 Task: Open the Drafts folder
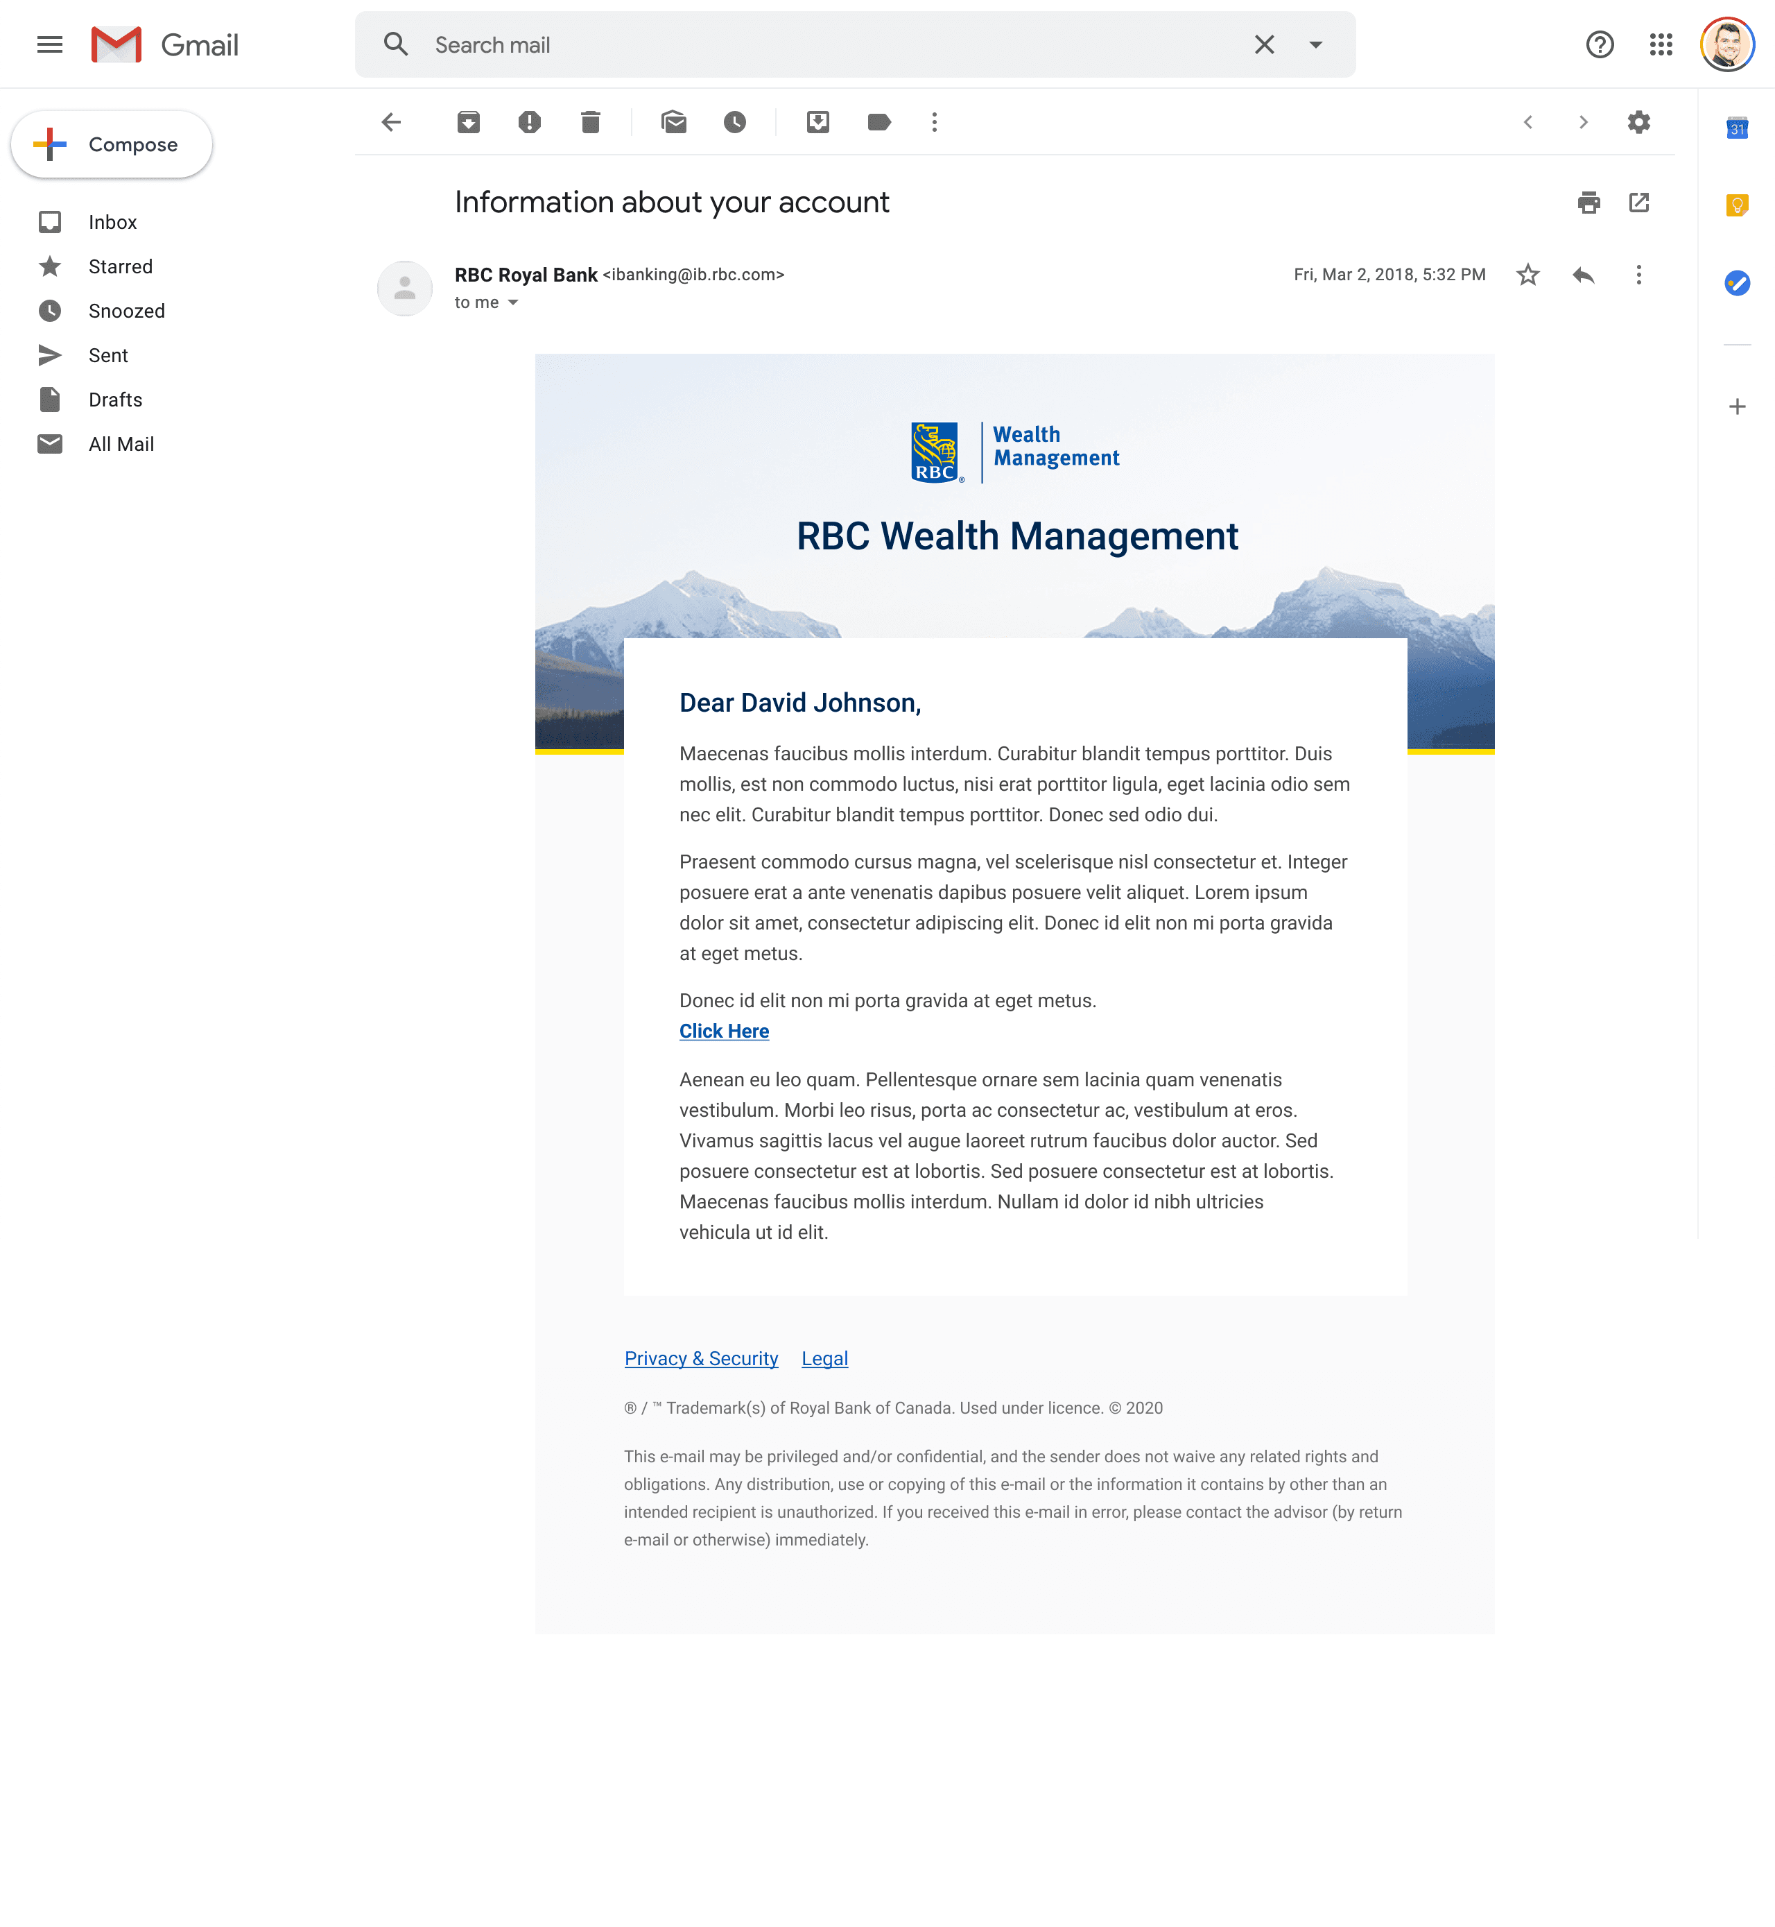click(x=115, y=400)
